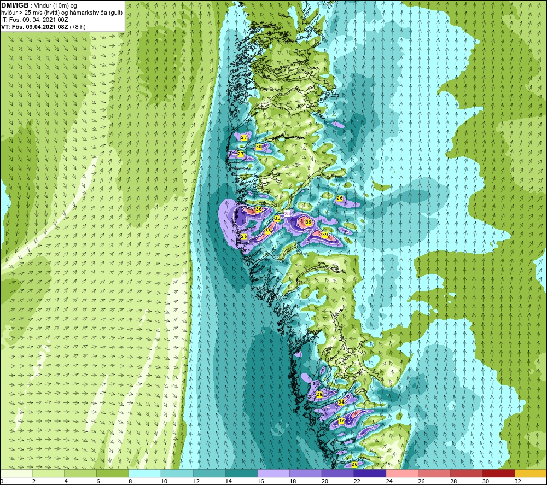
Task: Click the 16–18 m/s lavender legend swatch
Action: tap(273, 474)
